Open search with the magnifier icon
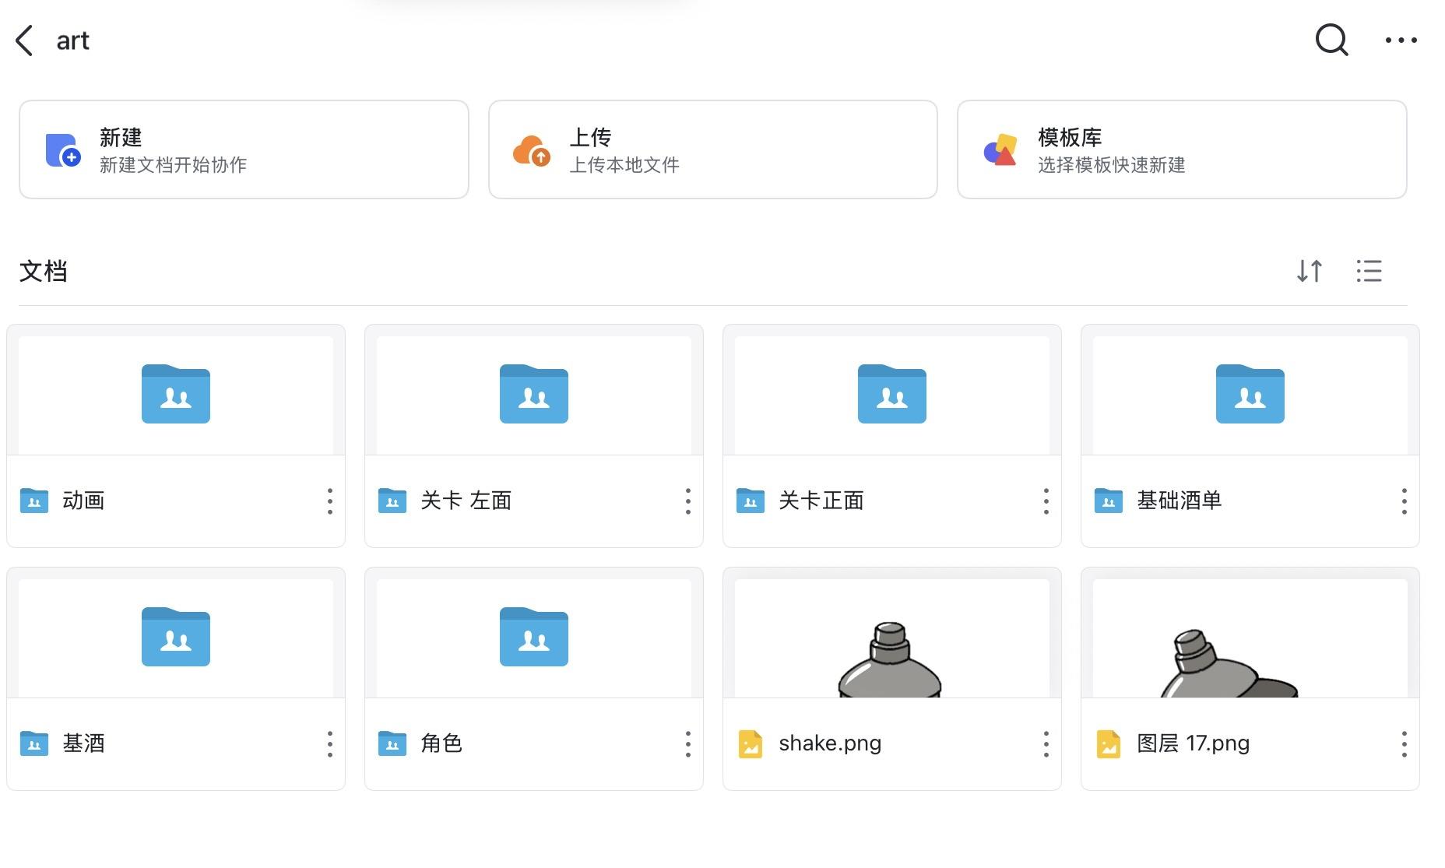The height and width of the screenshot is (868, 1445). [1331, 39]
